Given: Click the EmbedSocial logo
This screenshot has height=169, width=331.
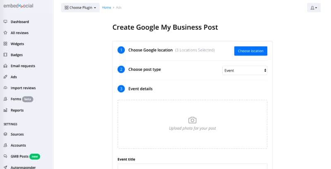Looking at the screenshot, I should click(x=18, y=6).
